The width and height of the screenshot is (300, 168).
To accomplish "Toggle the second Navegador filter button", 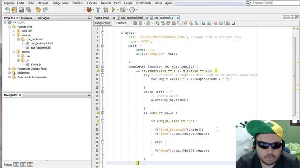I will pos(23,164).
